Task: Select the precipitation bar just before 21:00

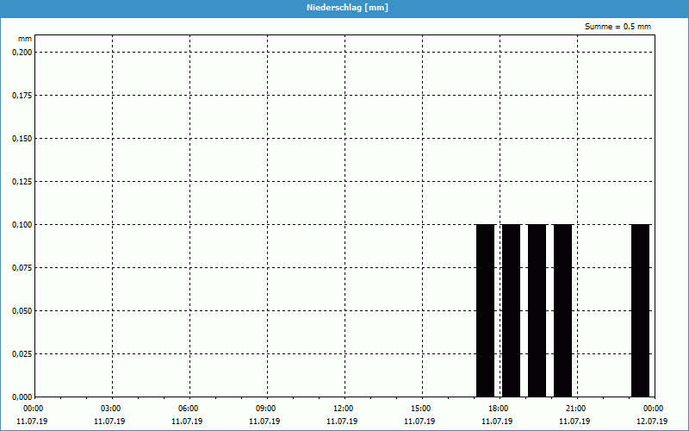Action: coord(563,310)
